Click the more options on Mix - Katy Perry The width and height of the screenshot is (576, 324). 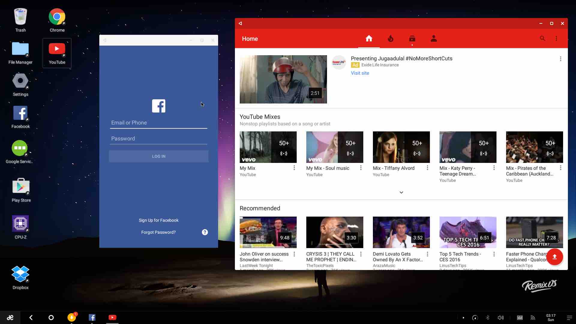(x=494, y=168)
